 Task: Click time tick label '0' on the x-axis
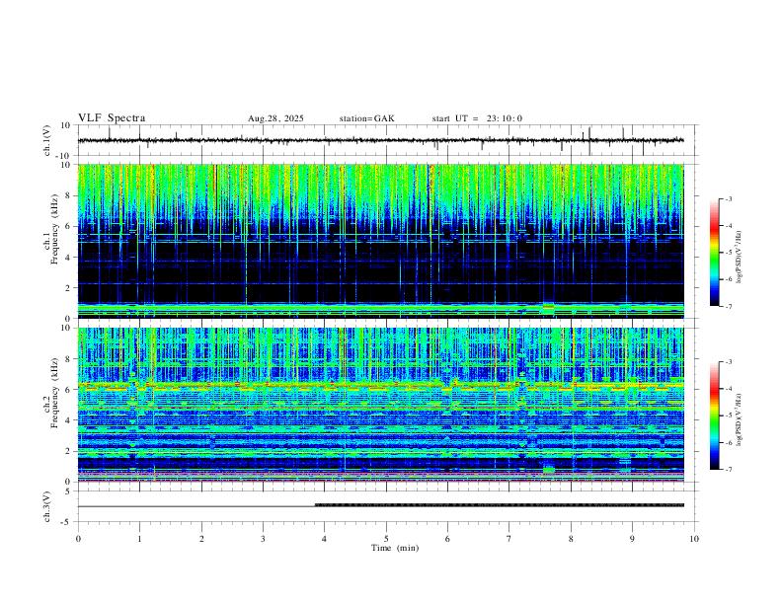coord(78,539)
